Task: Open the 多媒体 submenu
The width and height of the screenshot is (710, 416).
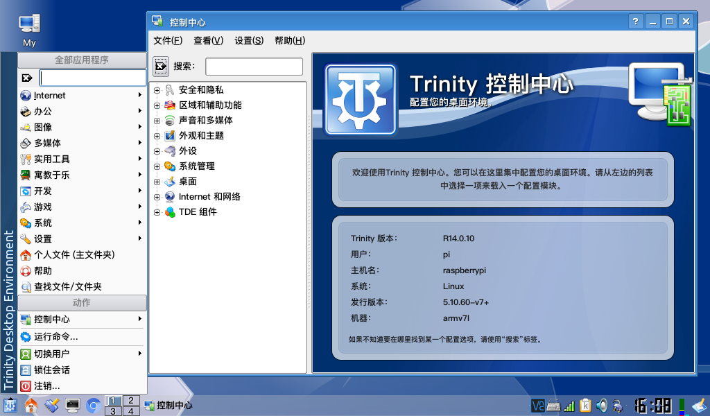Action: pos(82,143)
